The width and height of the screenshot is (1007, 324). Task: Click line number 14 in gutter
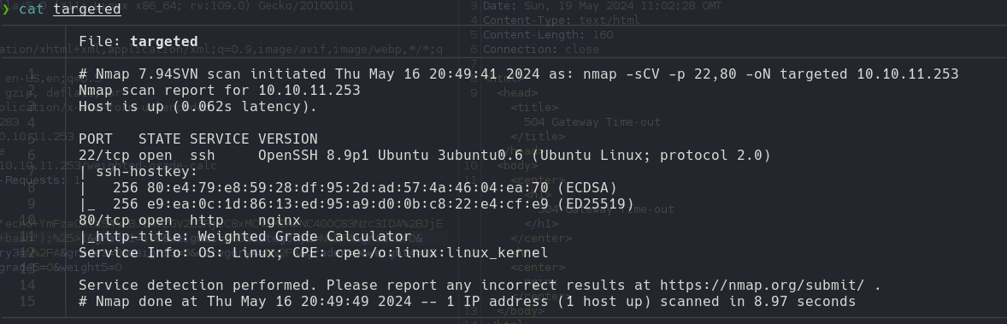click(x=27, y=285)
